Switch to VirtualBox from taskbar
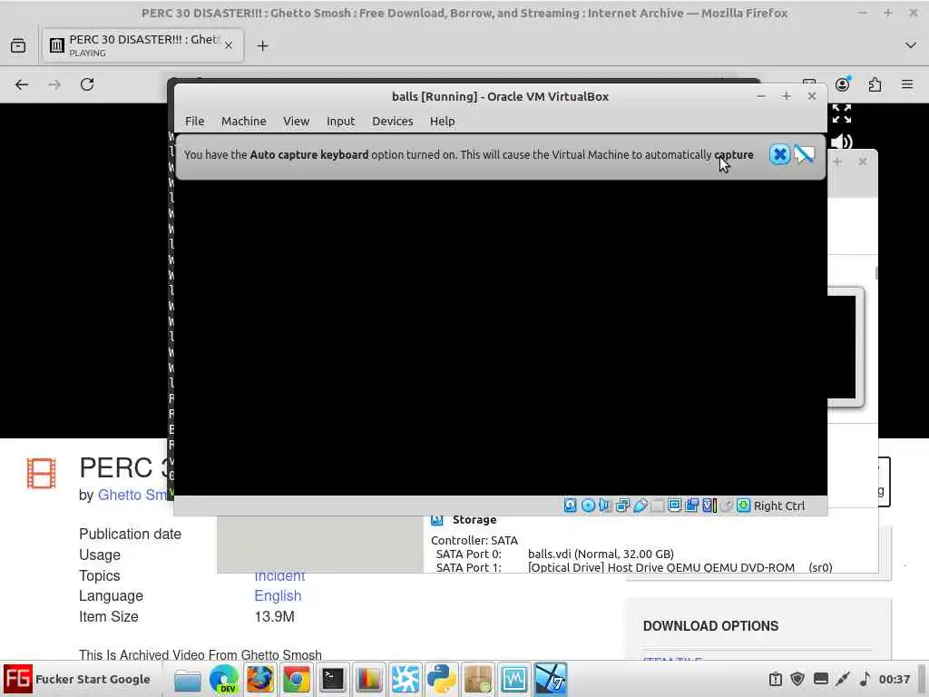This screenshot has width=929, height=697. pyautogui.click(x=551, y=679)
